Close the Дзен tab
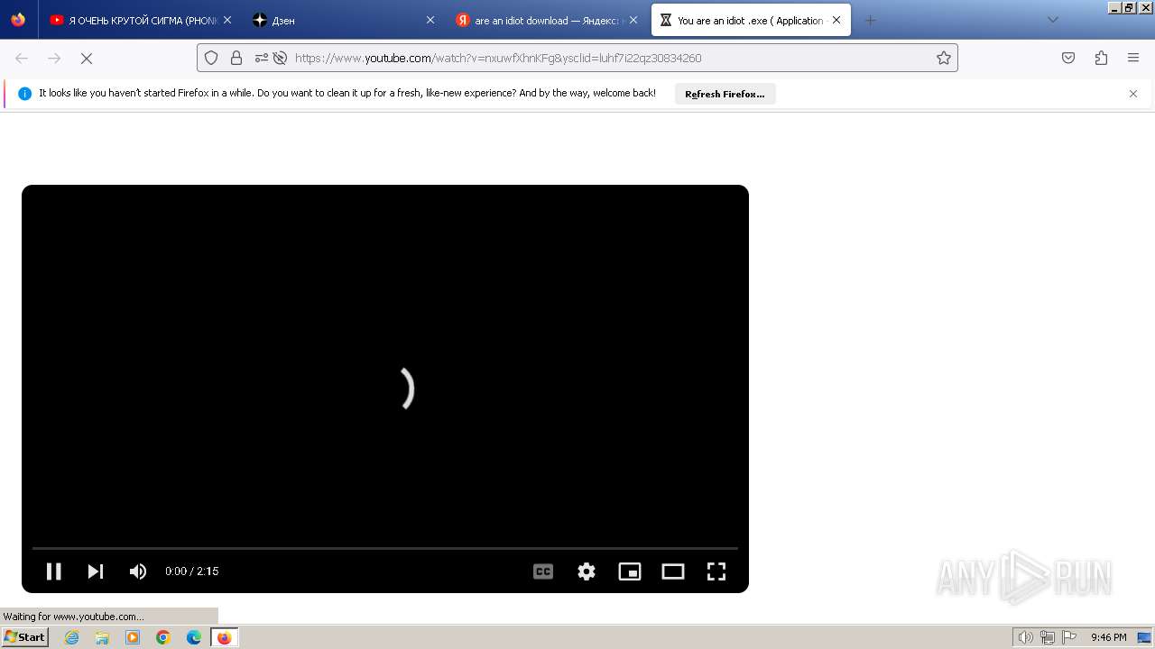The image size is (1155, 649). coord(430,20)
